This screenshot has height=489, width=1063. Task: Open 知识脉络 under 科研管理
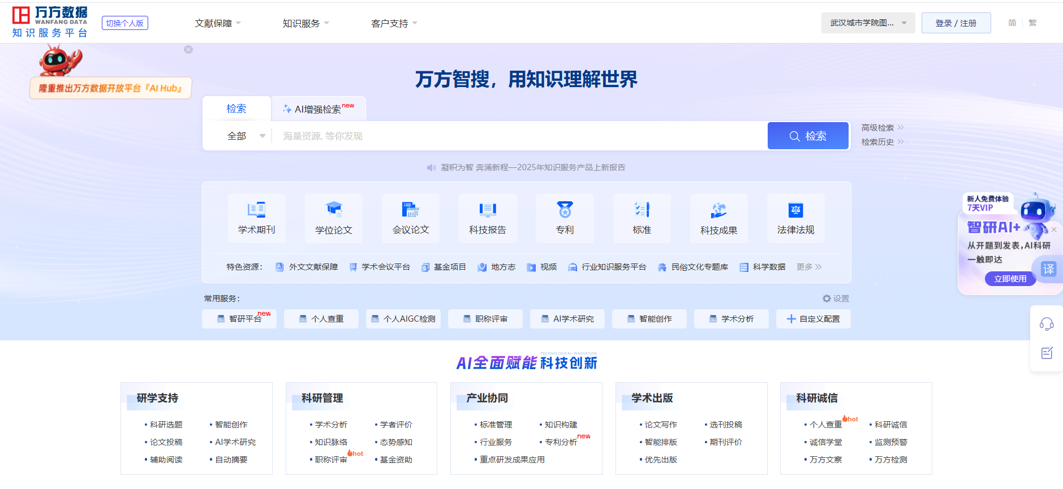(331, 442)
